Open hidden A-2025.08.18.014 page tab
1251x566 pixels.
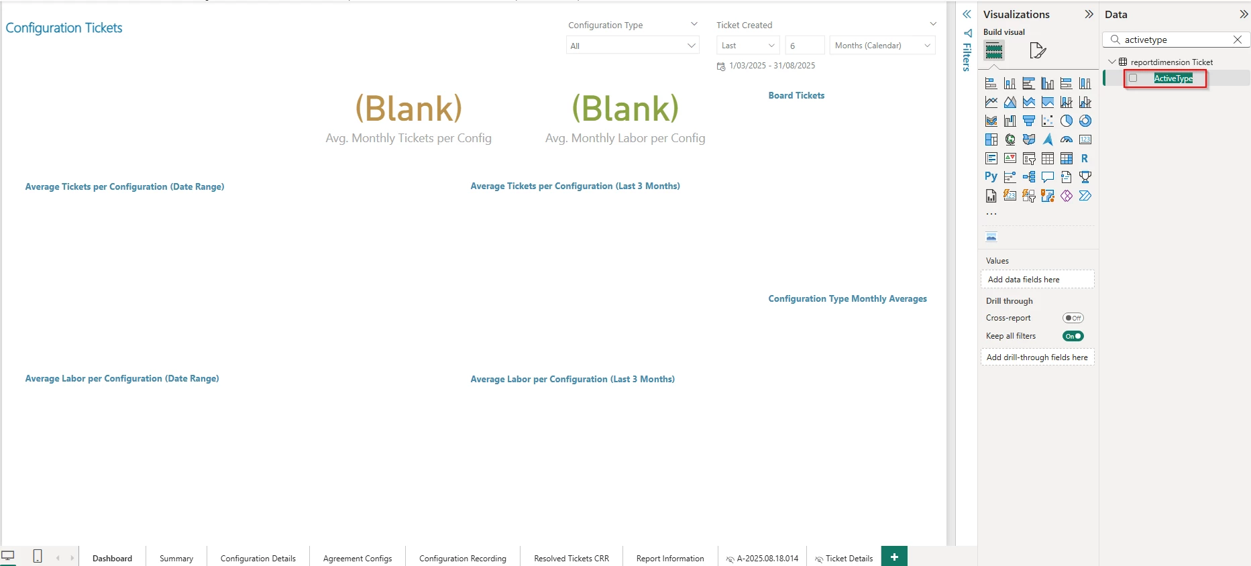tap(762, 558)
